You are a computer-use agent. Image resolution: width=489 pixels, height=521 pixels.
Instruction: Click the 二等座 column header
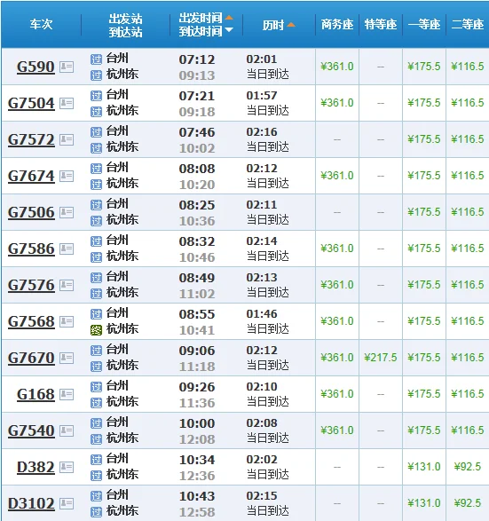point(468,24)
